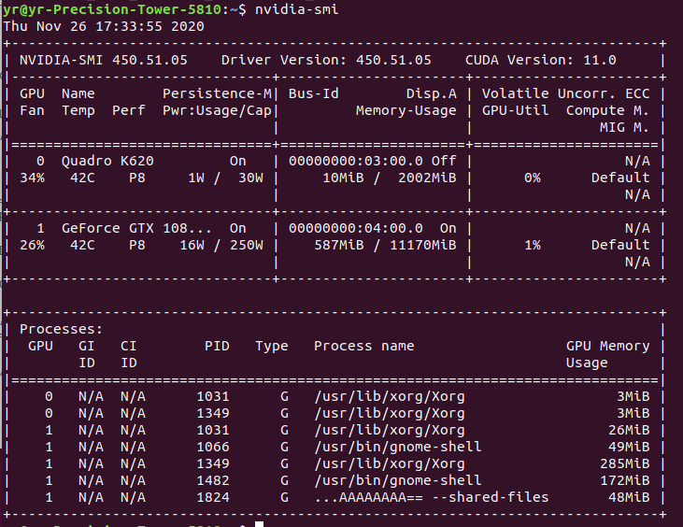
Task: Click the nvidia-smi command text
Action: [x=296, y=9]
